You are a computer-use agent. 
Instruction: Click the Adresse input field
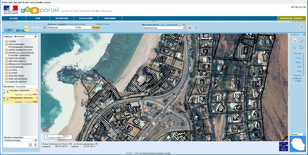pos(61,28)
